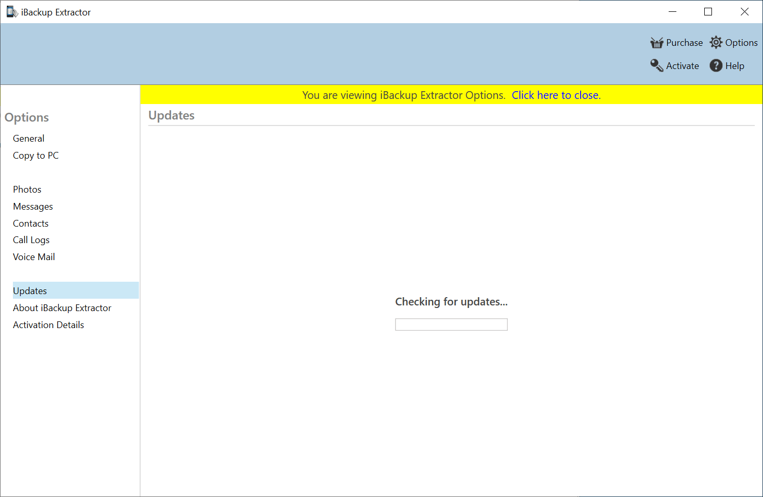Click the Options gear icon
Image resolution: width=763 pixels, height=497 pixels.
pyautogui.click(x=716, y=42)
